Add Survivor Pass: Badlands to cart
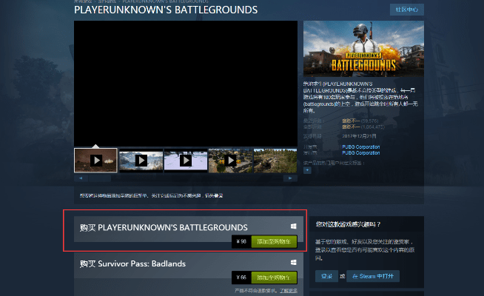Screen dimensions: 484x296 tap(274, 277)
